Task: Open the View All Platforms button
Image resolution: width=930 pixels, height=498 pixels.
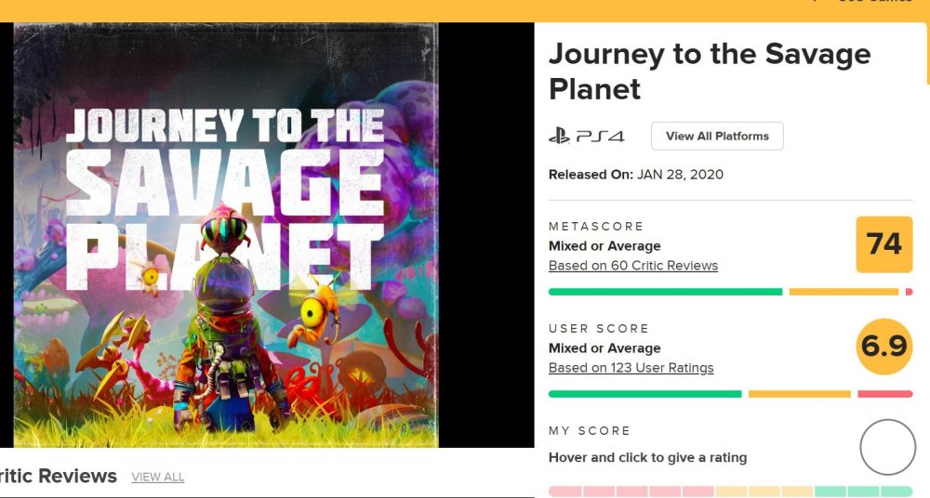Action: coord(717,136)
